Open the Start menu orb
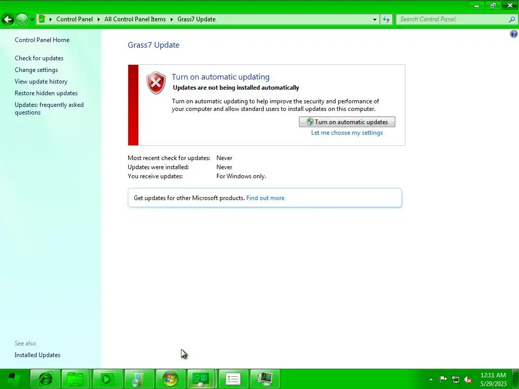 pyautogui.click(x=13, y=379)
